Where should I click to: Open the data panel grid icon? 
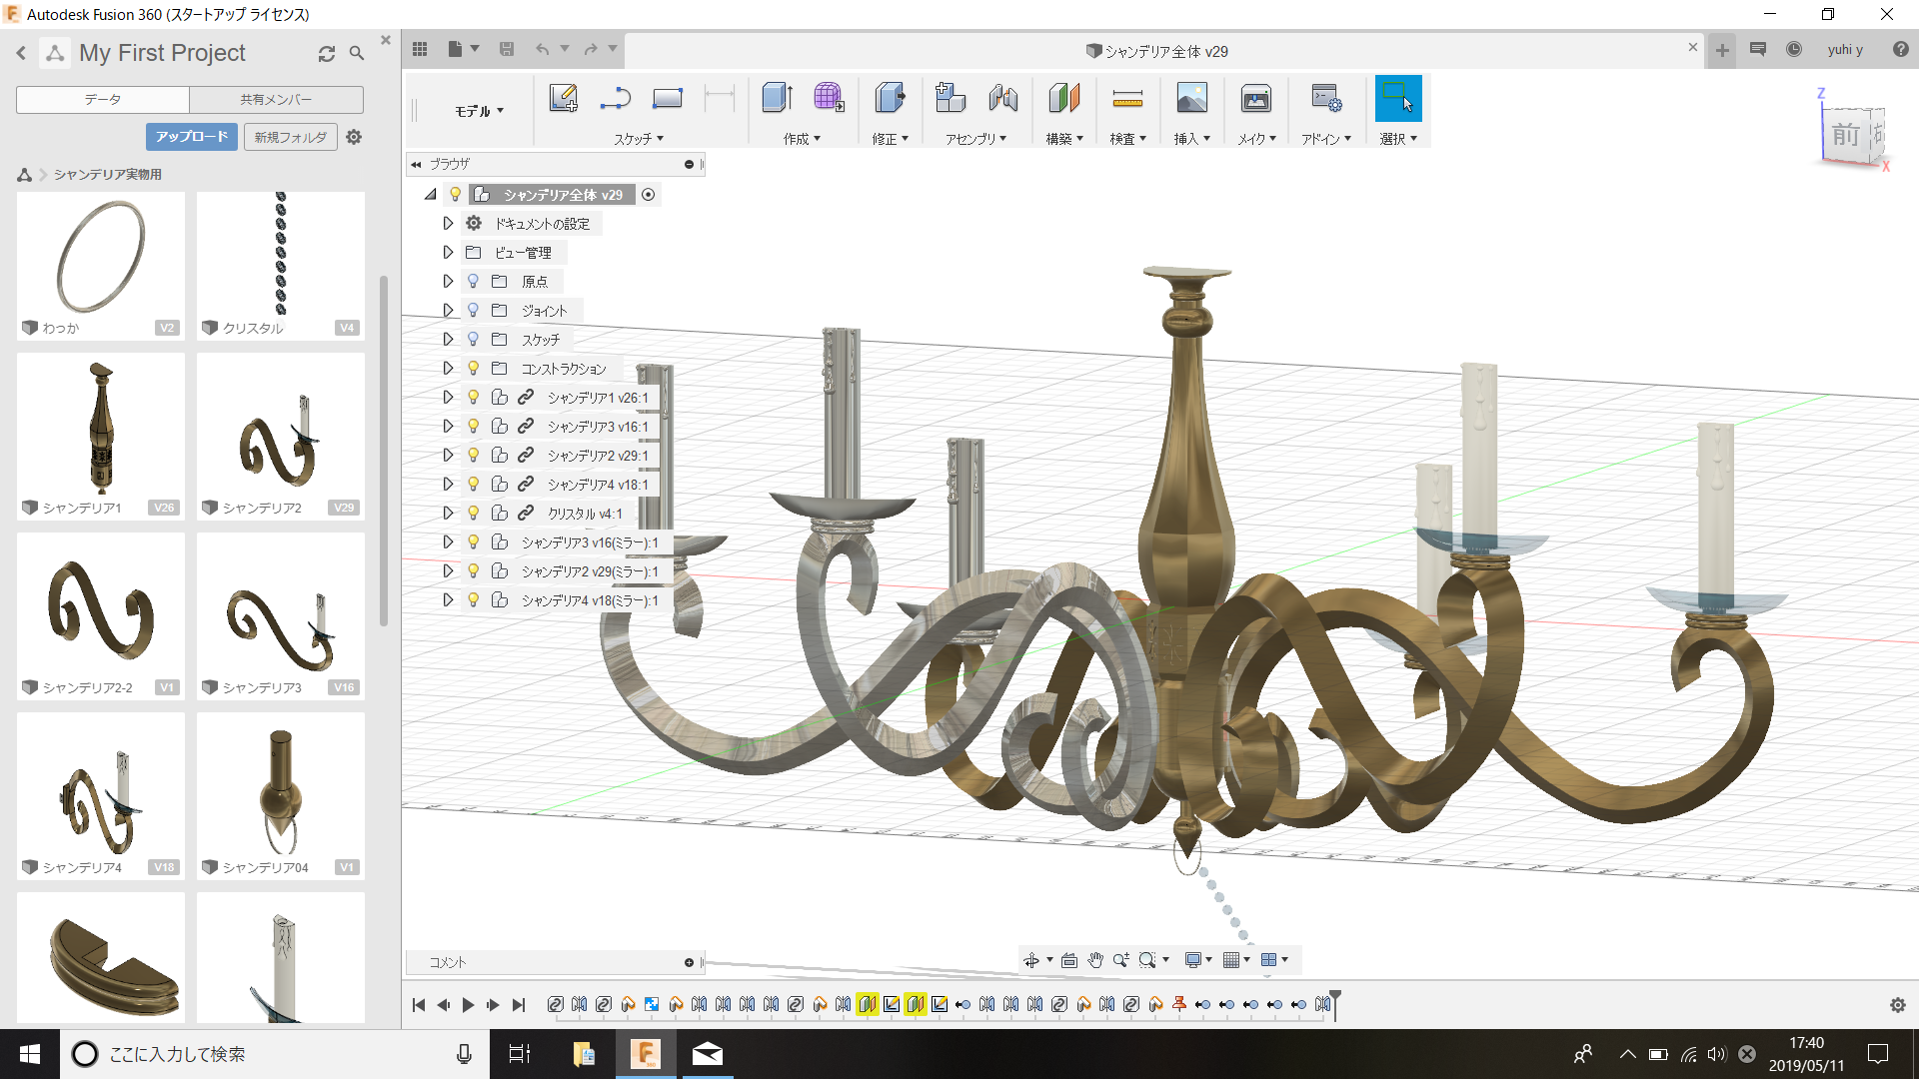coord(420,49)
